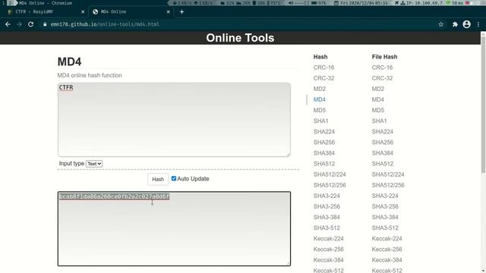Toggle the Auto Update checkbox
The image size is (486, 273).
point(174,178)
